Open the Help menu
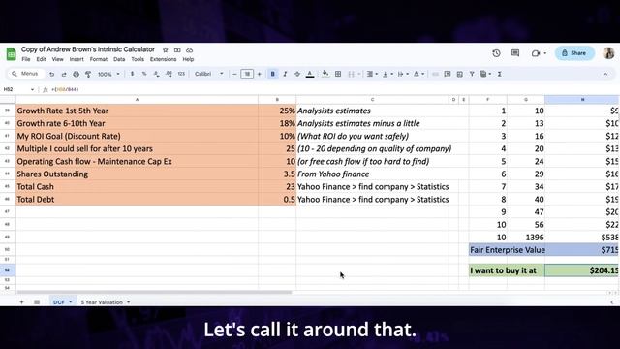Viewport: 620px width, 349px height. [x=188, y=59]
